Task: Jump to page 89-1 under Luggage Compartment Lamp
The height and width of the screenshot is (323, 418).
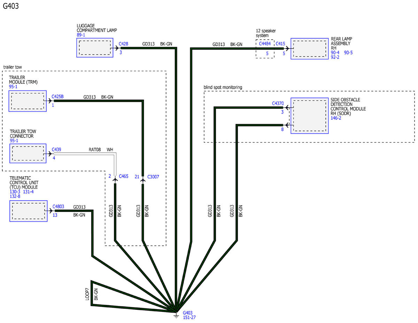Action: (81, 35)
